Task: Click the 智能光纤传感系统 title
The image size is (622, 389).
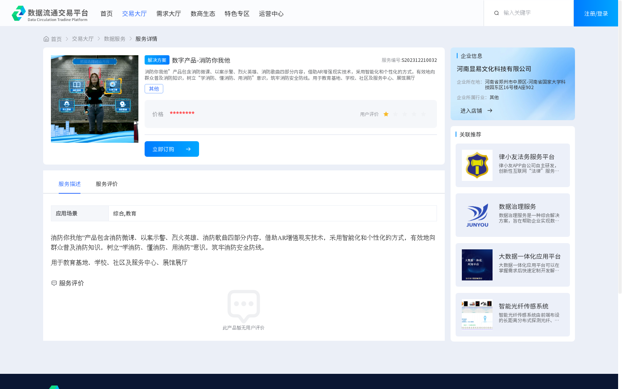Action: coord(524,306)
